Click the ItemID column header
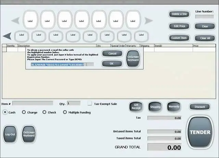219x158 pixels. click(x=173, y=46)
